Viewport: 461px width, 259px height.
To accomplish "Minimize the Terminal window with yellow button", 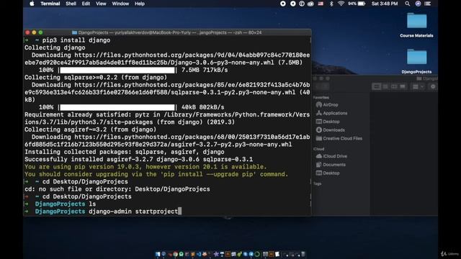I will (34, 32).
